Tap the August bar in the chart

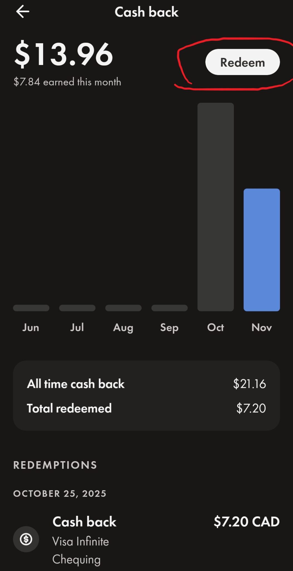click(123, 308)
